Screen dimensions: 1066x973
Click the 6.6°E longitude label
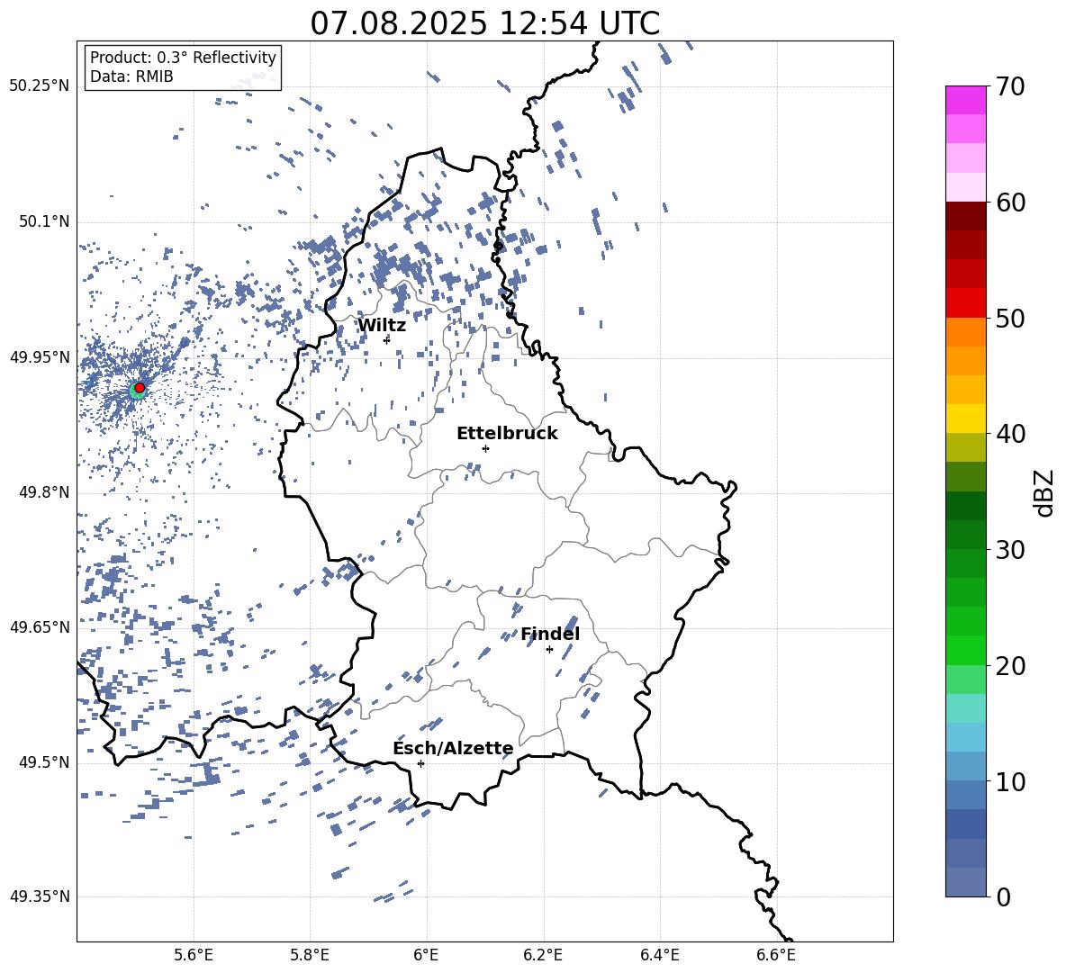(776, 955)
